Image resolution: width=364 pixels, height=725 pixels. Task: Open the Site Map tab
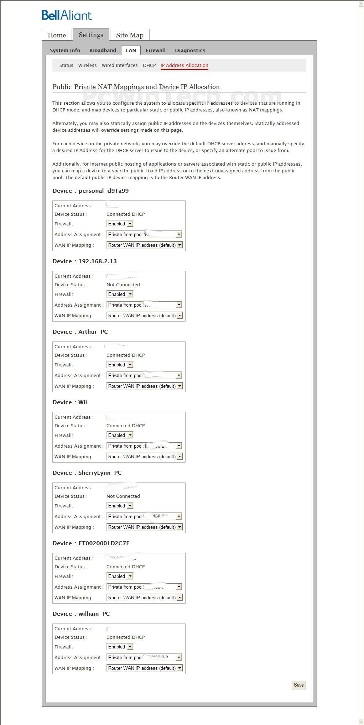point(130,35)
